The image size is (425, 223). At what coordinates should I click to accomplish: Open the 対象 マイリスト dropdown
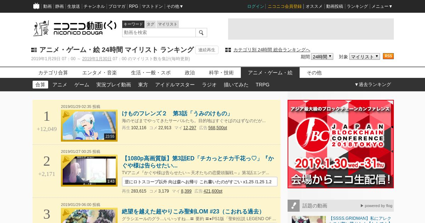(x=364, y=57)
